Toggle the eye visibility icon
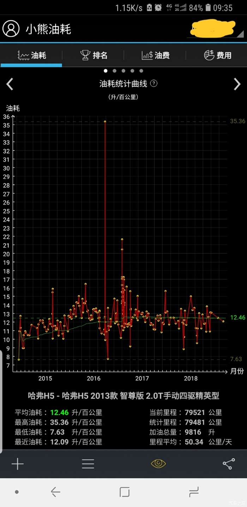This screenshot has width=247, height=507. (158, 464)
